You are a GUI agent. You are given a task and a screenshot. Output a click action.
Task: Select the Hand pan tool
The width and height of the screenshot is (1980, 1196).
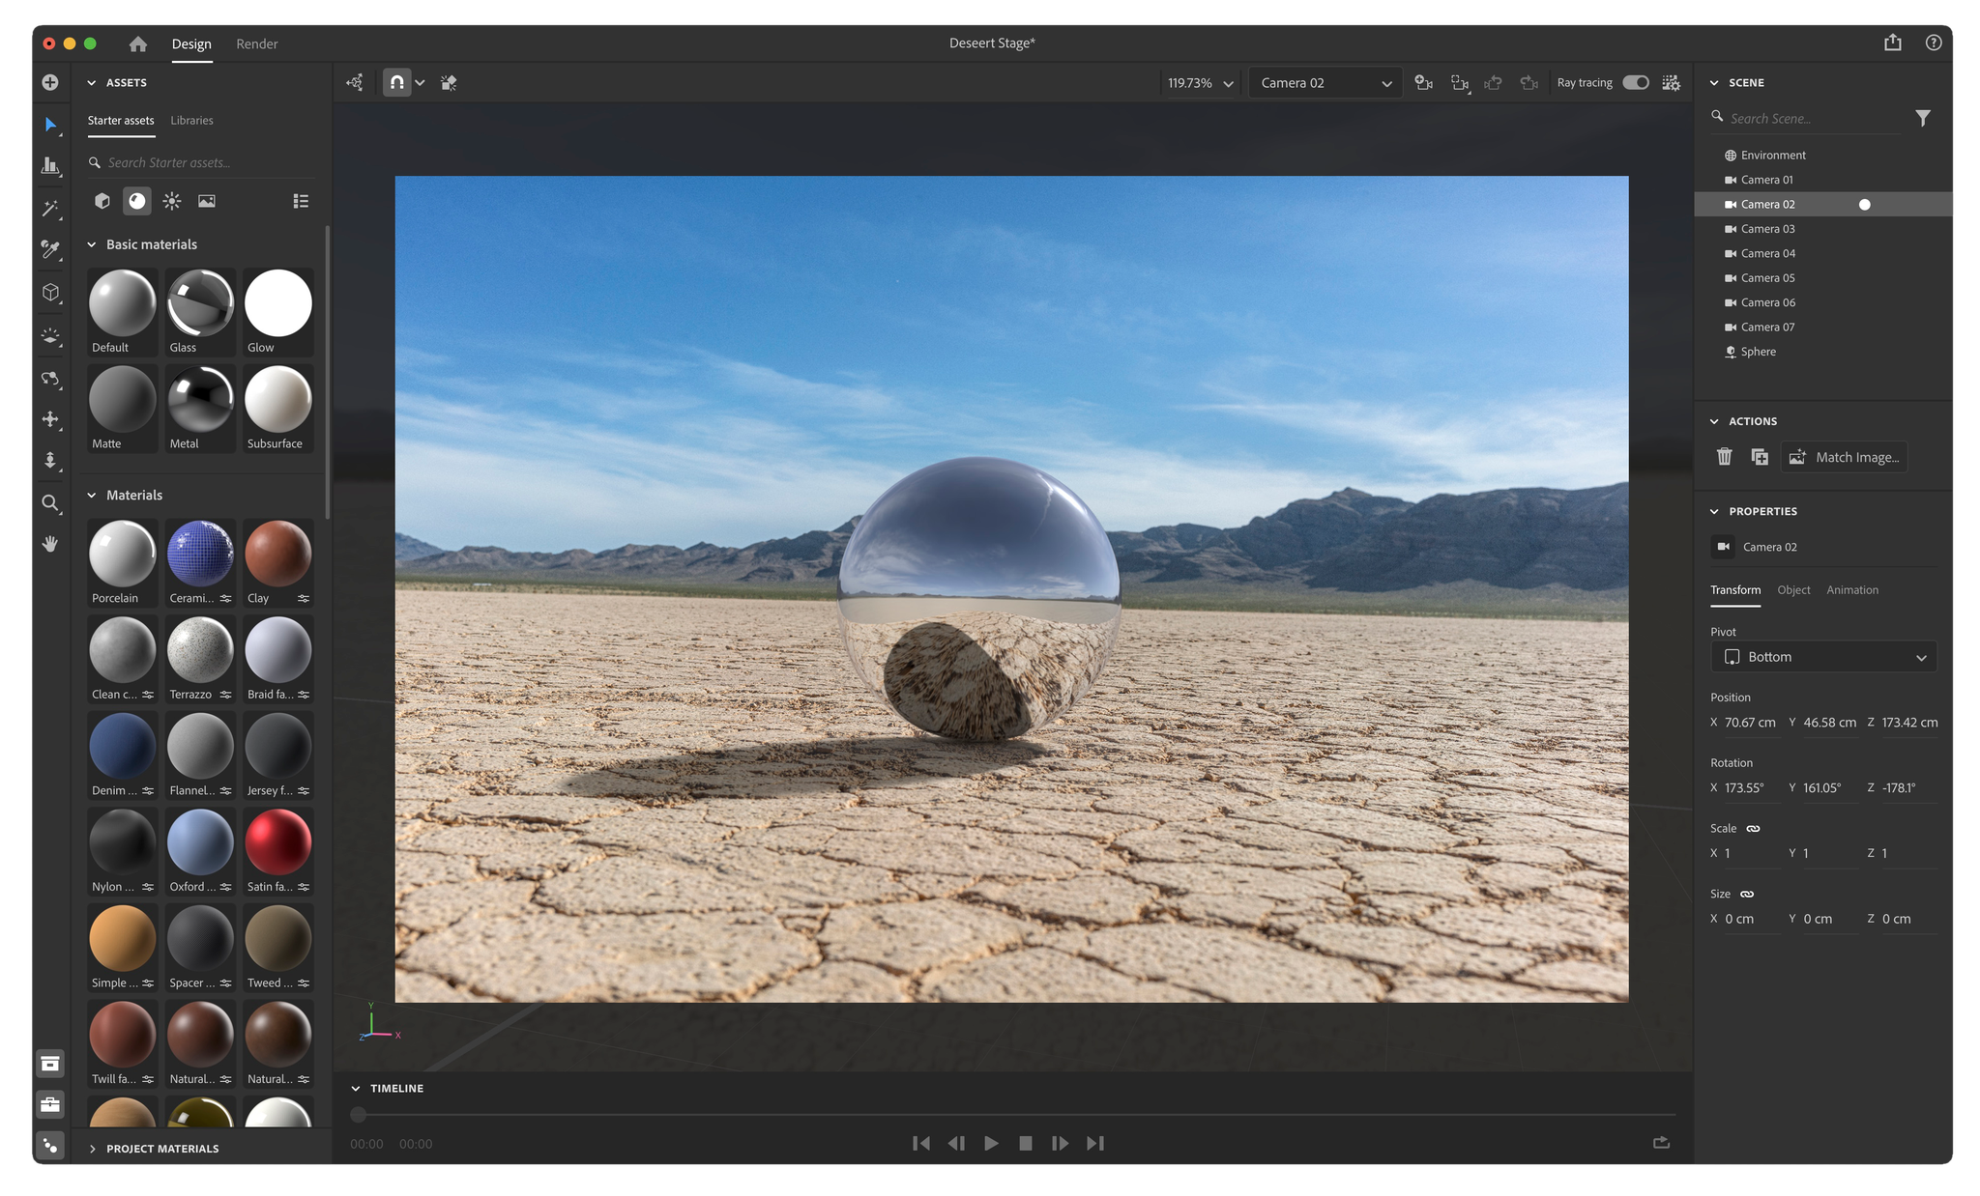click(x=50, y=544)
